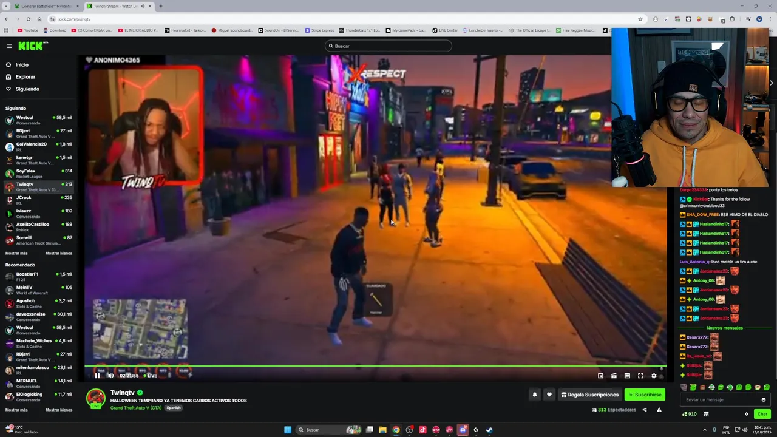Jump to LIVE indicator in player

(151, 376)
